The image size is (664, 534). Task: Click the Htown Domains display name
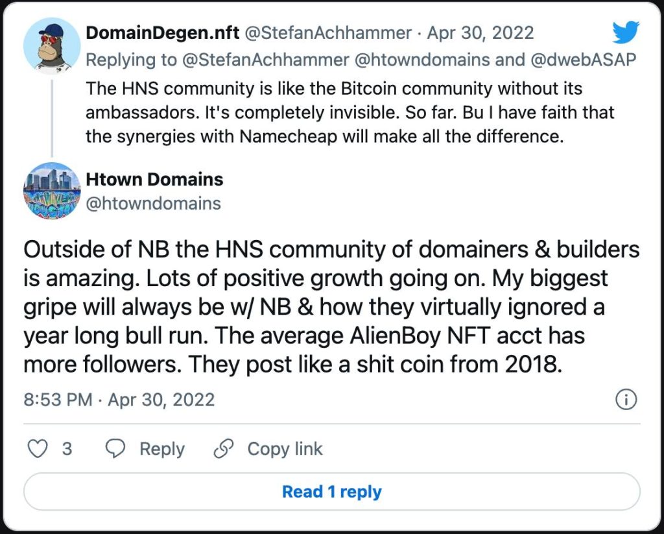[x=154, y=179]
